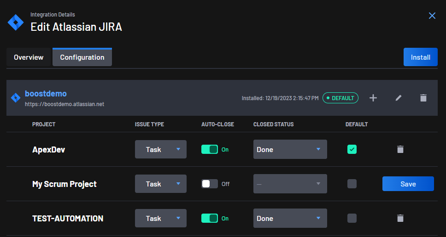The width and height of the screenshot is (446, 237).
Task: Open Issue Type dropdown for TEST-AUTOMATION
Action: click(161, 218)
